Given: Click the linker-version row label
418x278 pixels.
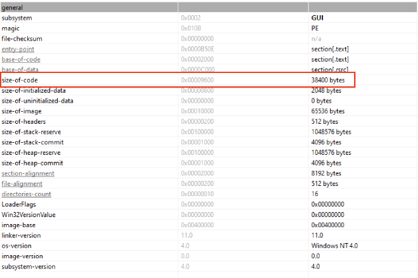Looking at the screenshot, I should pos(22,235).
